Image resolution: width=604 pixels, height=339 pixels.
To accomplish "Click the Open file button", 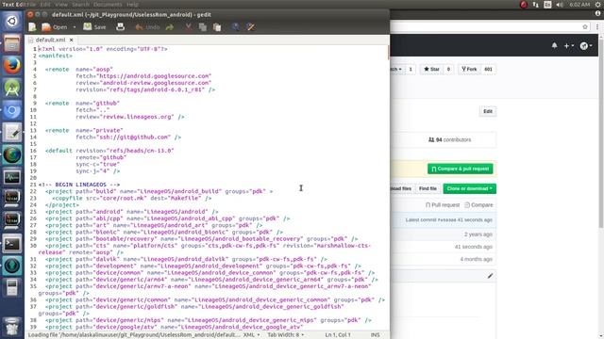I will [55, 27].
